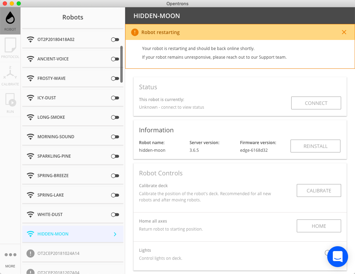Click the REINSTALL button
The height and width of the screenshot is (274, 355).
click(x=315, y=146)
